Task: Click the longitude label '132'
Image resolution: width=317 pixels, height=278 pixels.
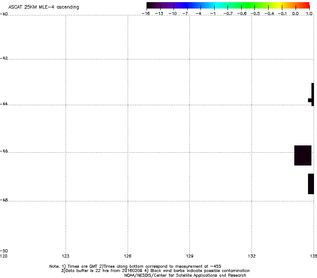Action: click(x=252, y=256)
